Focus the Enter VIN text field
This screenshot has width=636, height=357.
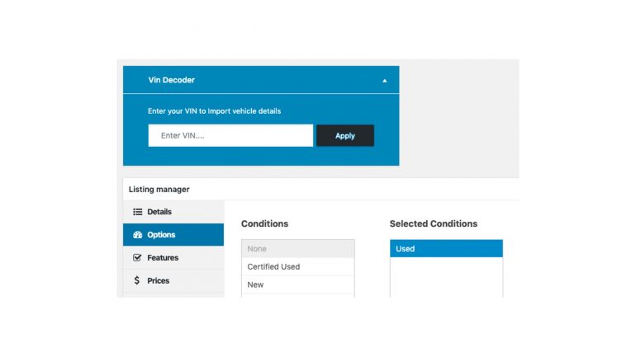pos(230,135)
